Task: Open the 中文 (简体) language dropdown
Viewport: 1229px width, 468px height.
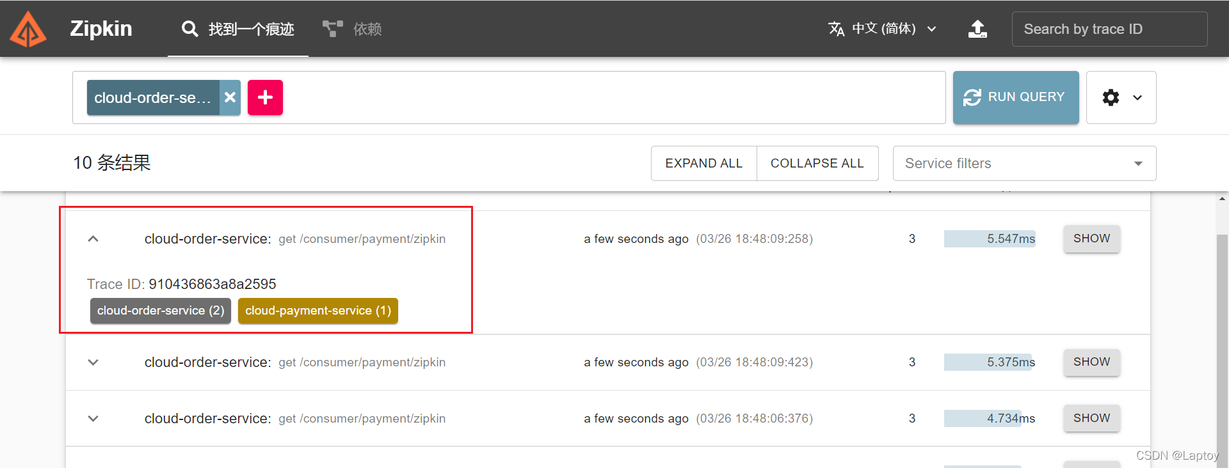Action: [883, 29]
